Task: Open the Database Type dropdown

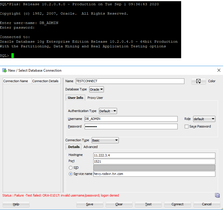Action: click(x=96, y=89)
